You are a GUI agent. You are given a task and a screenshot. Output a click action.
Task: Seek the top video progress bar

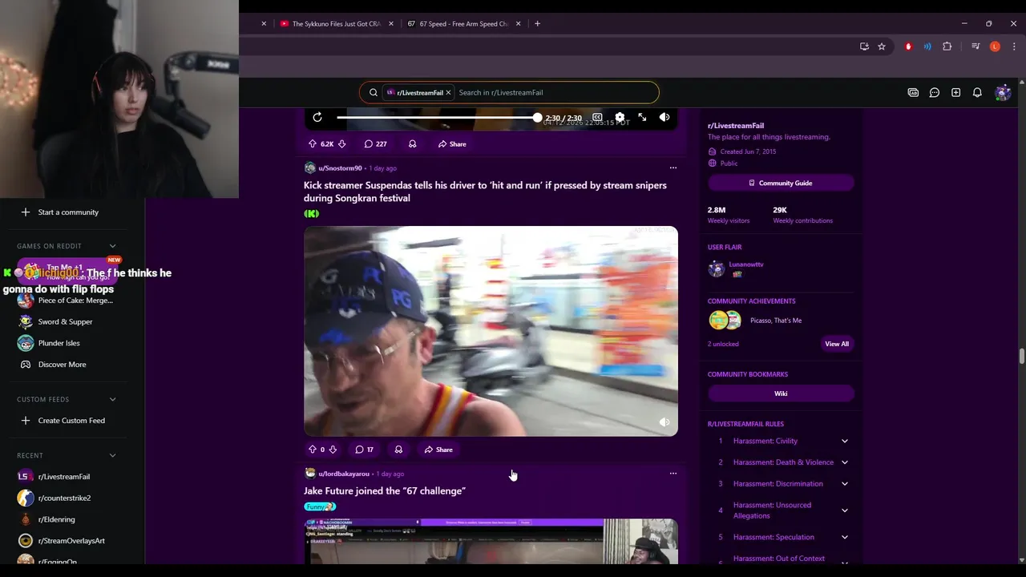coord(438,118)
